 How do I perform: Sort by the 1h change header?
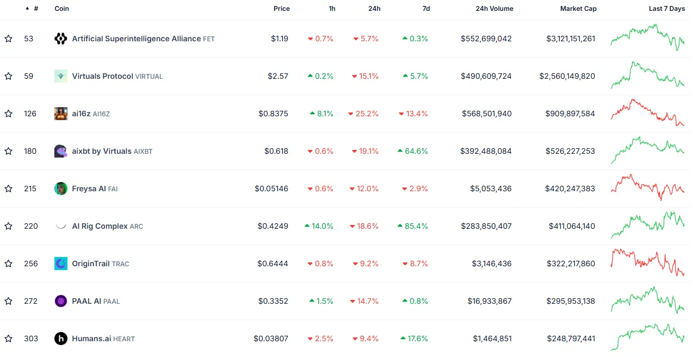coord(332,9)
